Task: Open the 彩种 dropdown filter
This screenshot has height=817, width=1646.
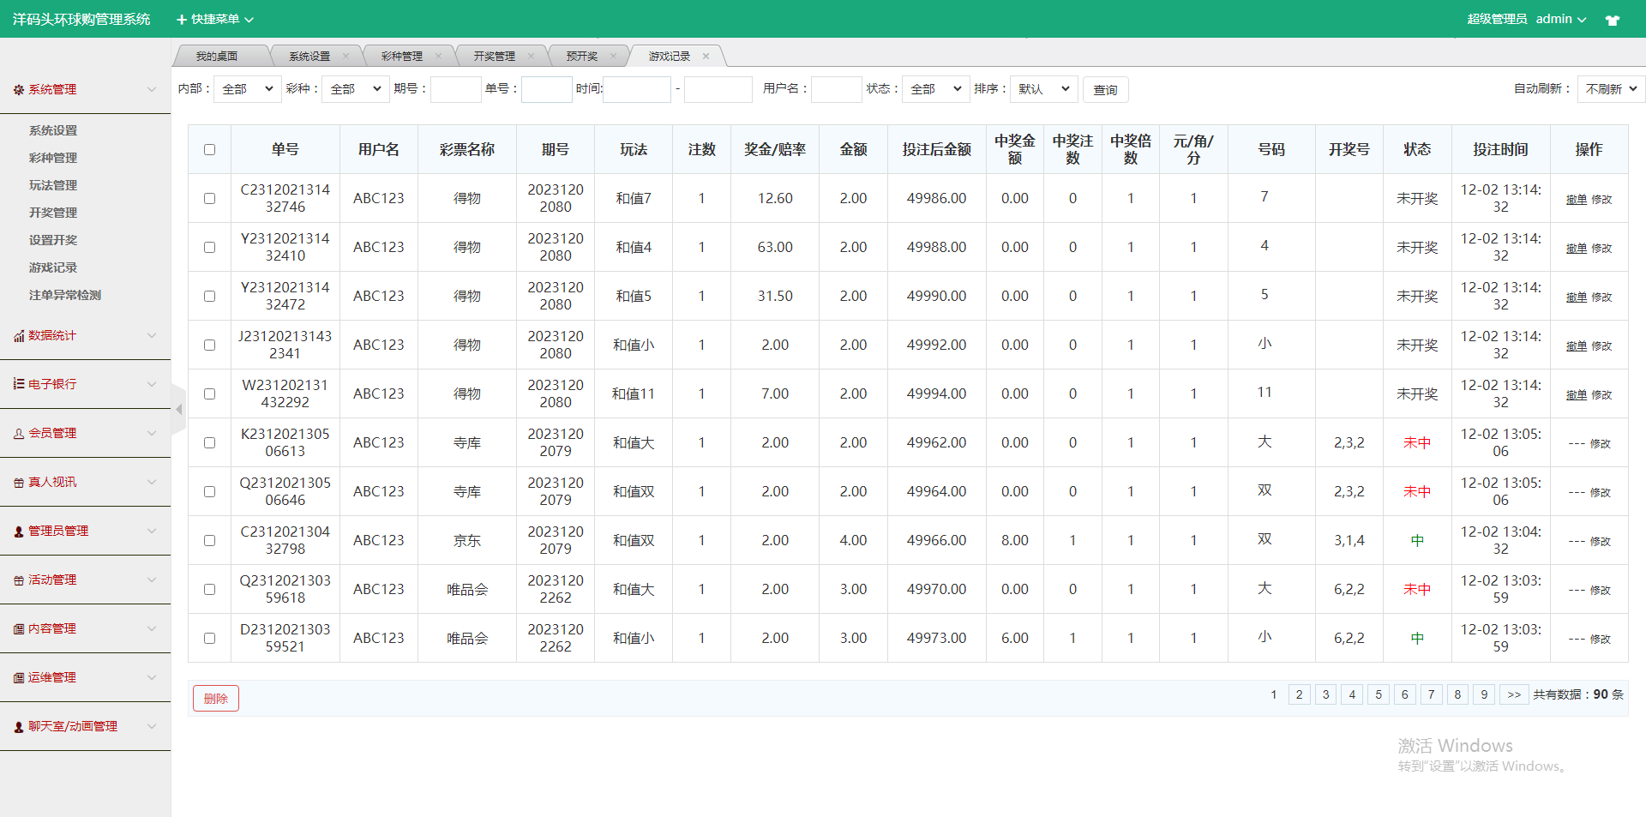Action: point(354,88)
